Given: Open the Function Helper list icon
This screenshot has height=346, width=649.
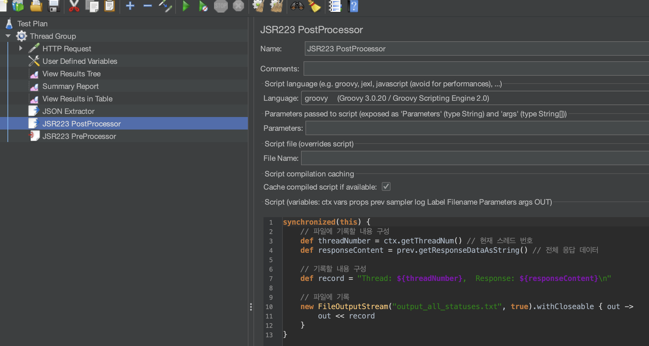Looking at the screenshot, I should pyautogui.click(x=335, y=6).
